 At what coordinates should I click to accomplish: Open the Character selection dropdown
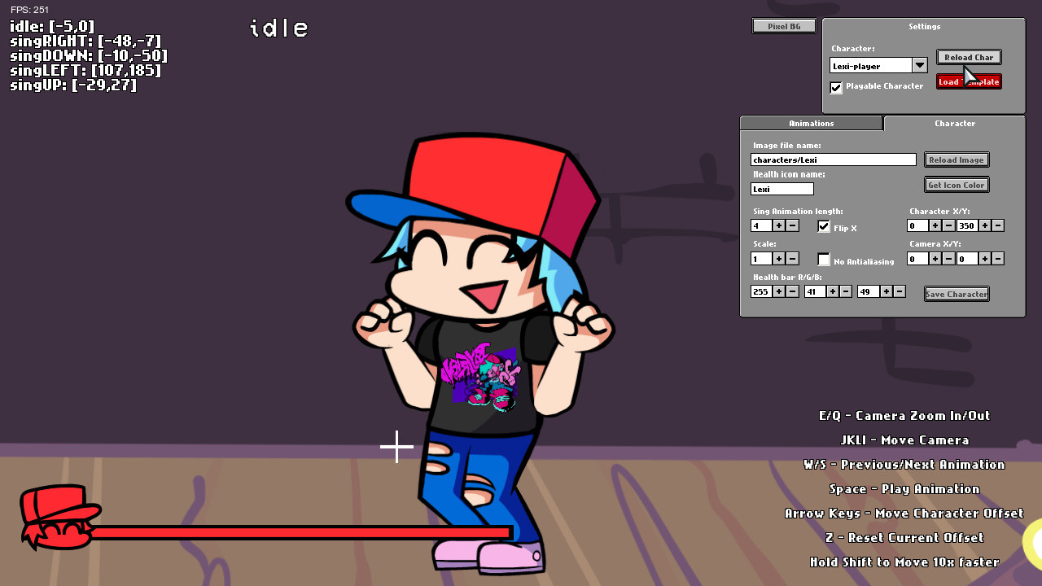[919, 65]
